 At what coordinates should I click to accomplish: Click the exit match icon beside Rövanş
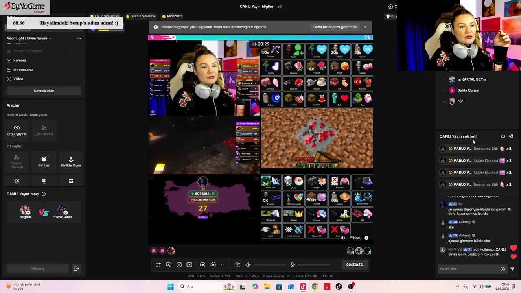click(76, 269)
